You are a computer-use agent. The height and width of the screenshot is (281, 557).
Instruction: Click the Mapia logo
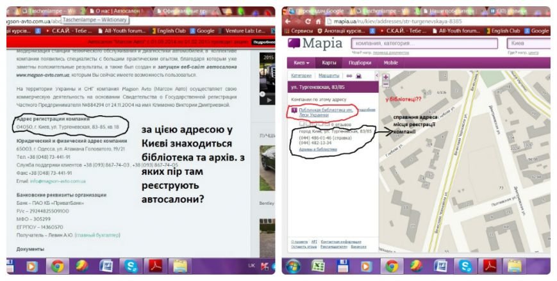pyautogui.click(x=315, y=44)
